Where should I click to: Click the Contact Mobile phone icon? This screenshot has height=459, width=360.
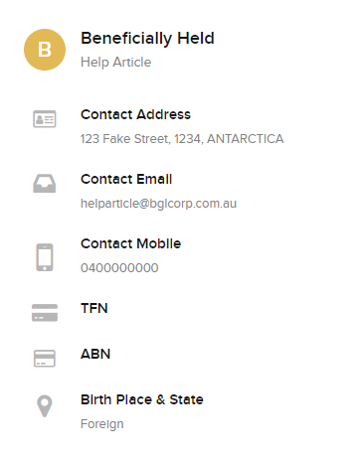click(x=45, y=257)
